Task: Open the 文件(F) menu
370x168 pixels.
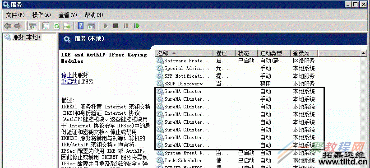Action: (x=15, y=15)
